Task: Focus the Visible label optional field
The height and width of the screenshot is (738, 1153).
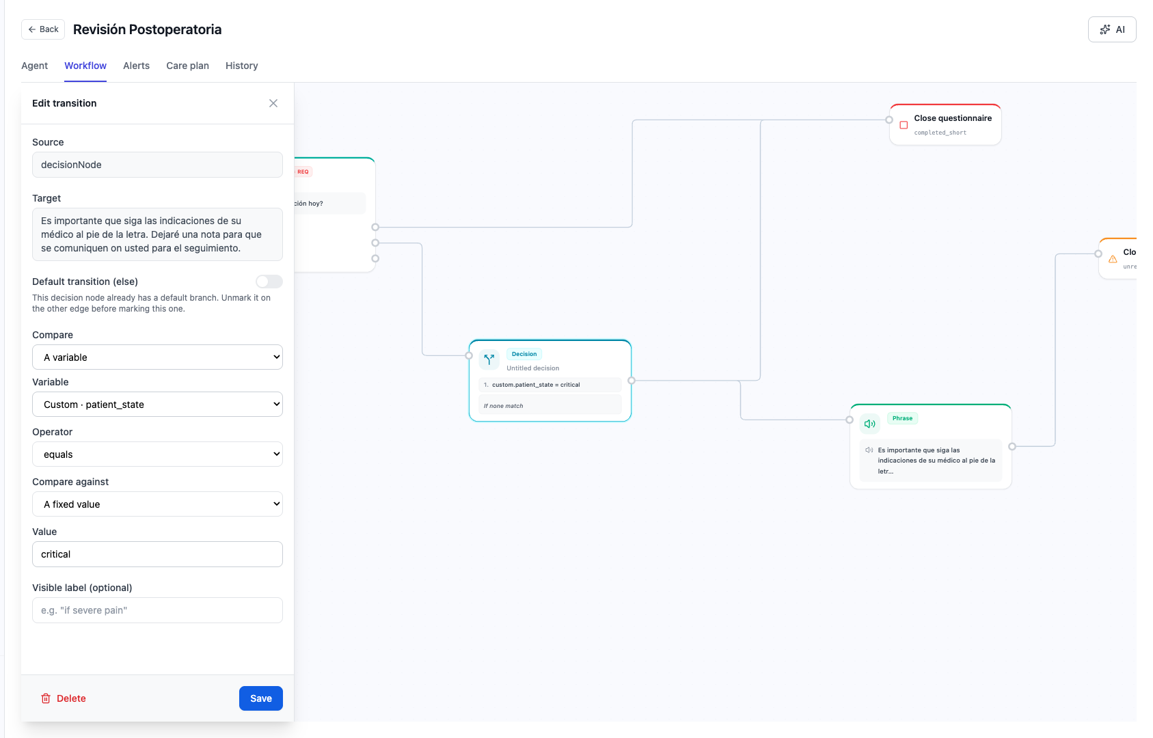Action: click(x=157, y=610)
